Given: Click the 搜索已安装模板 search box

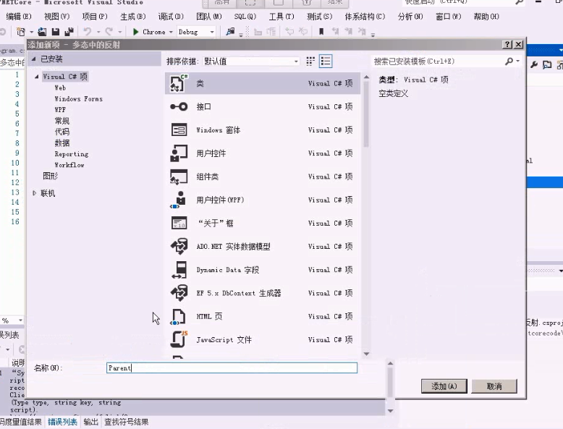Looking at the screenshot, I should [438, 61].
